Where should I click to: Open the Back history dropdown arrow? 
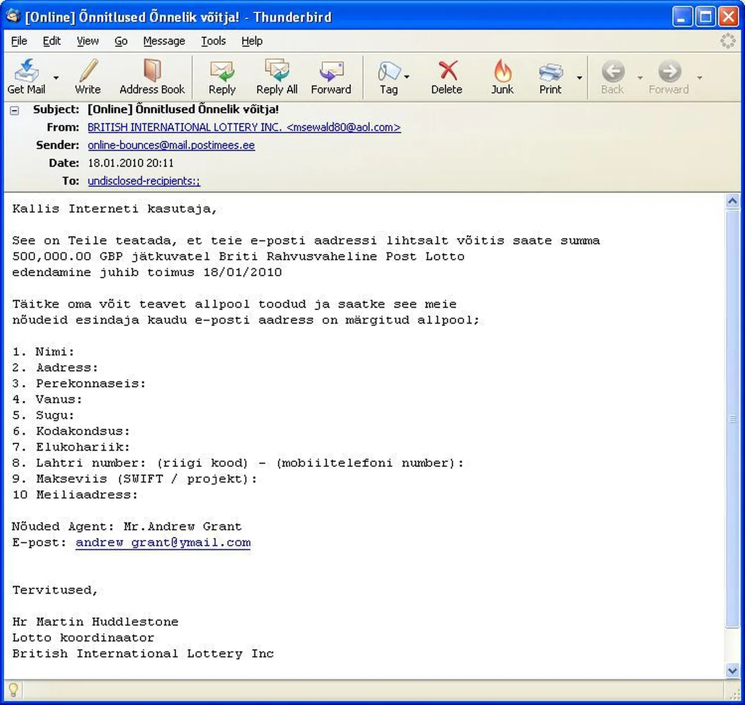(640, 77)
